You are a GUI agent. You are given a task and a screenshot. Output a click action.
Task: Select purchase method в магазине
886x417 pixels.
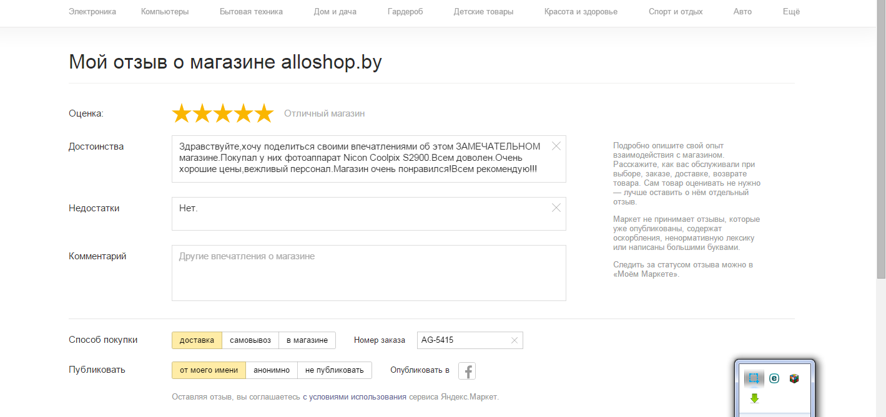[x=307, y=340]
